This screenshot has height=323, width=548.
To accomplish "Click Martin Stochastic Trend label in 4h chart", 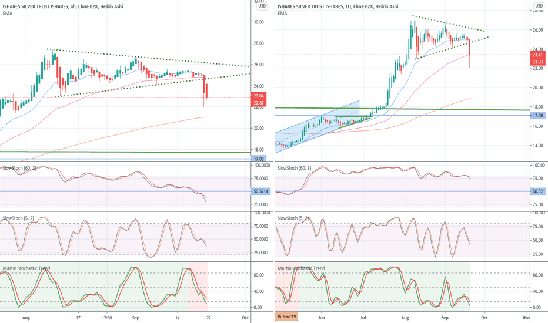I will pos(26,268).
